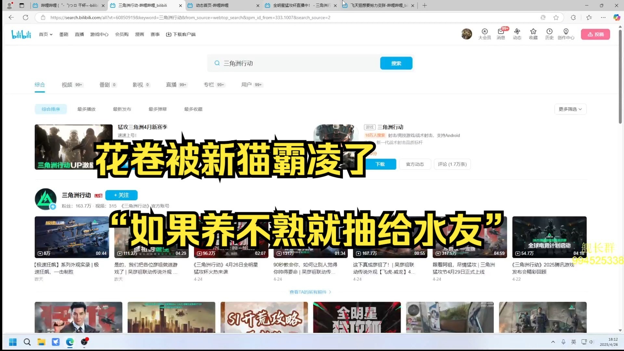The image size is (624, 351).
Task: Open 极速狂飙 video thumbnail
Action: point(72,237)
